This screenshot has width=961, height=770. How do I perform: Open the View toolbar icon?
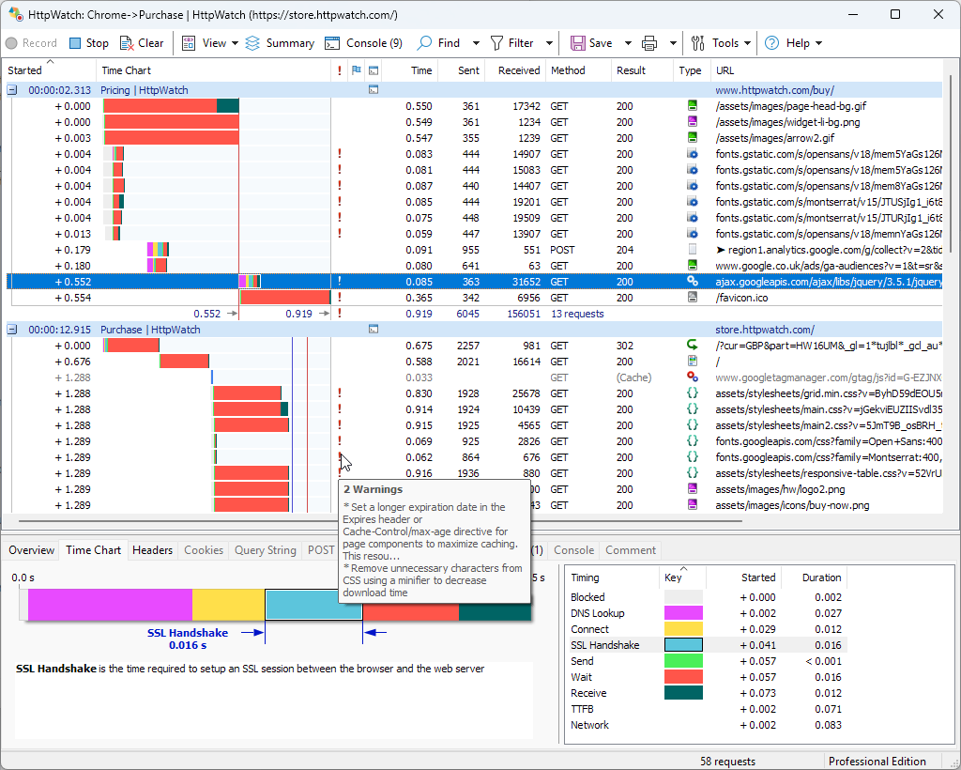point(189,43)
